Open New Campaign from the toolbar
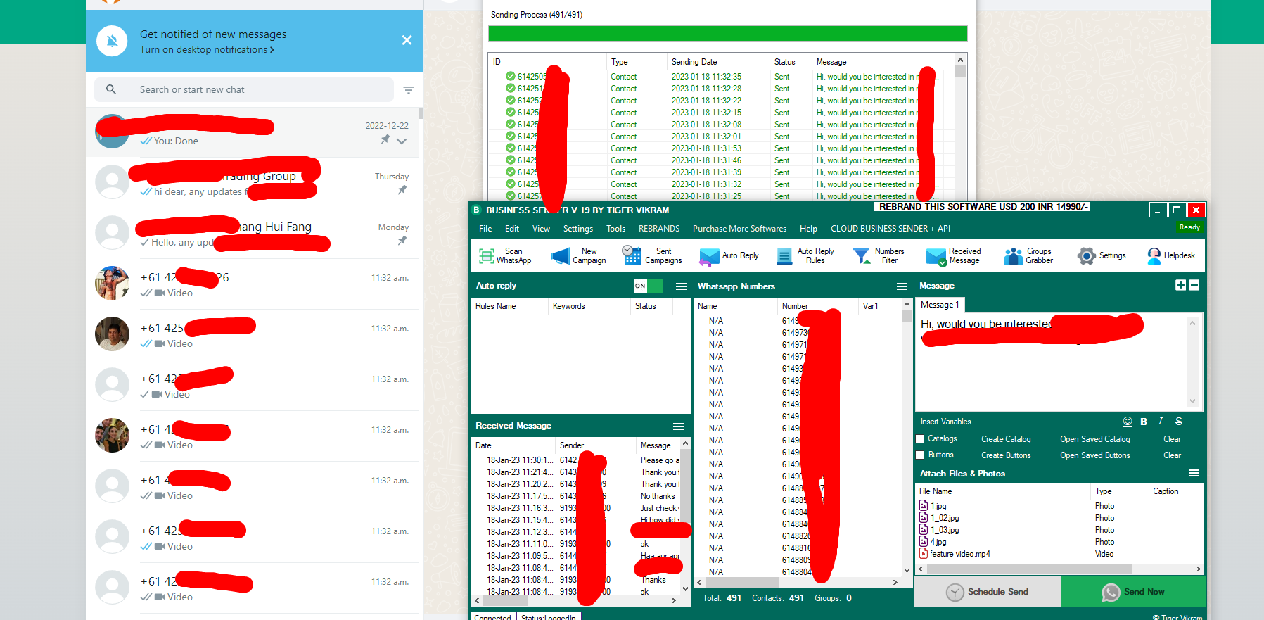The height and width of the screenshot is (620, 1264). click(578, 255)
